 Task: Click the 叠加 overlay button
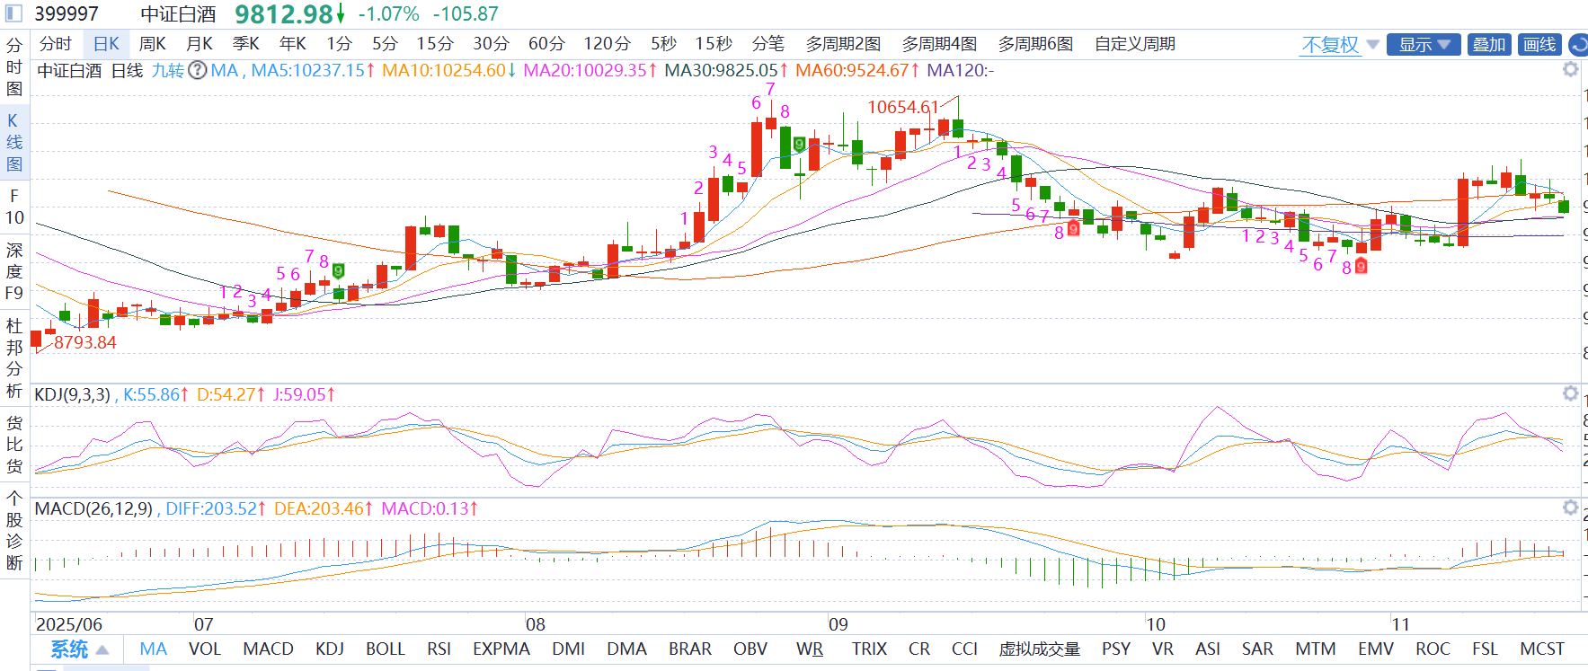click(1489, 44)
